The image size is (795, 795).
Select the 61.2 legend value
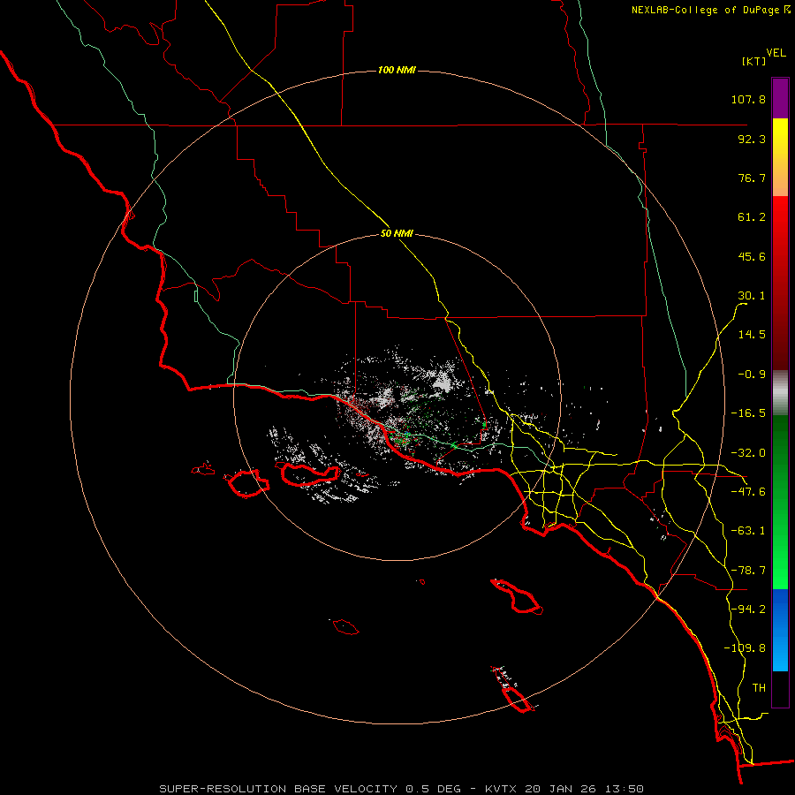[x=752, y=217]
